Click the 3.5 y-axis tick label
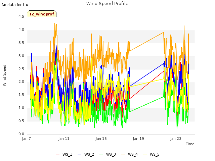 pos(21,43)
